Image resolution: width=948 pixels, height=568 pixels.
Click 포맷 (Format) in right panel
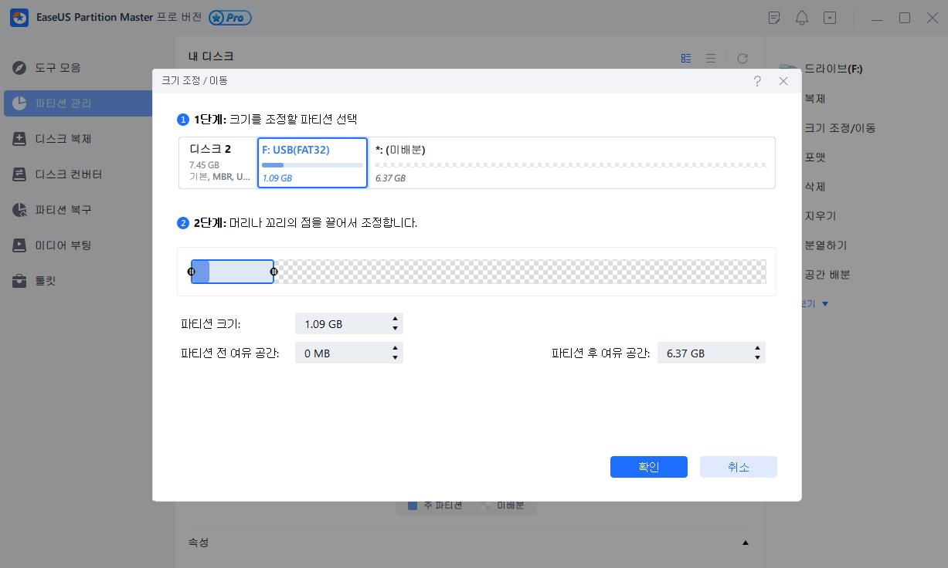(815, 157)
